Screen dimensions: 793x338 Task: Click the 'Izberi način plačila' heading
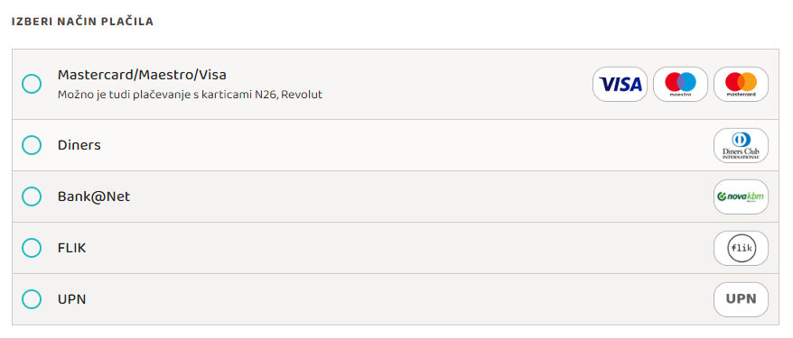click(x=82, y=22)
